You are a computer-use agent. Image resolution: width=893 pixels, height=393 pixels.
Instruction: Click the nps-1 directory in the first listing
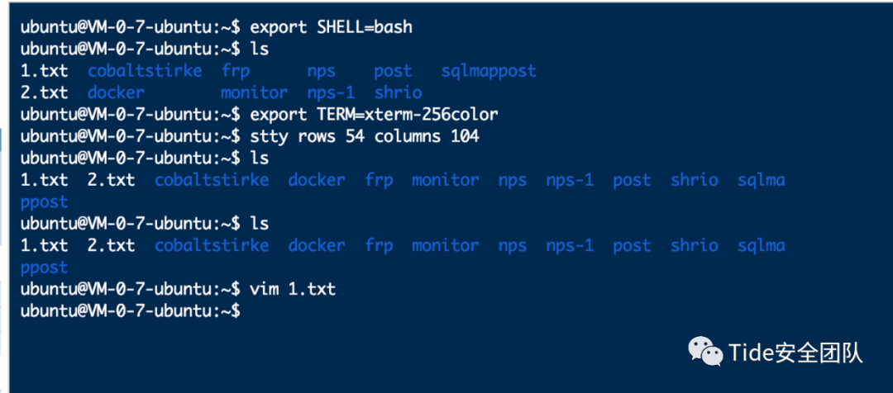(331, 93)
